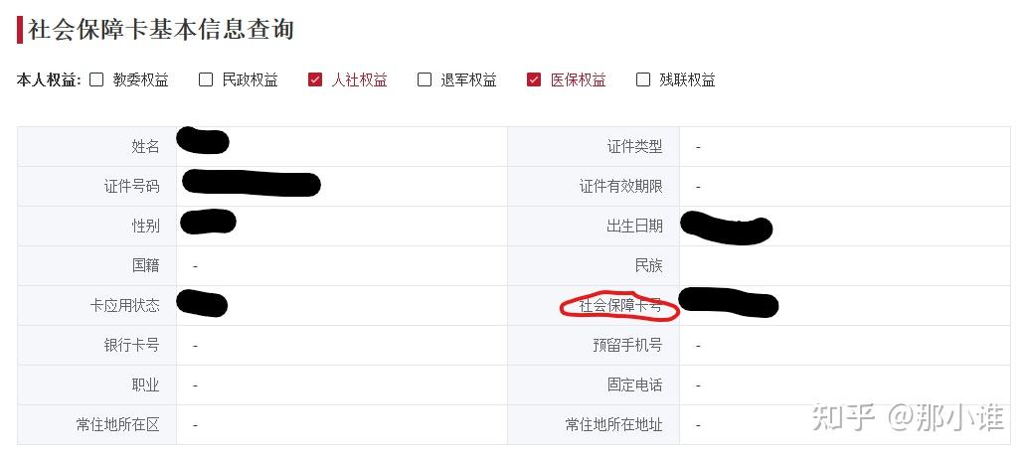Image resolution: width=1031 pixels, height=460 pixels.
Task: Uncheck the 医保权益 checkbox
Action: (x=534, y=80)
